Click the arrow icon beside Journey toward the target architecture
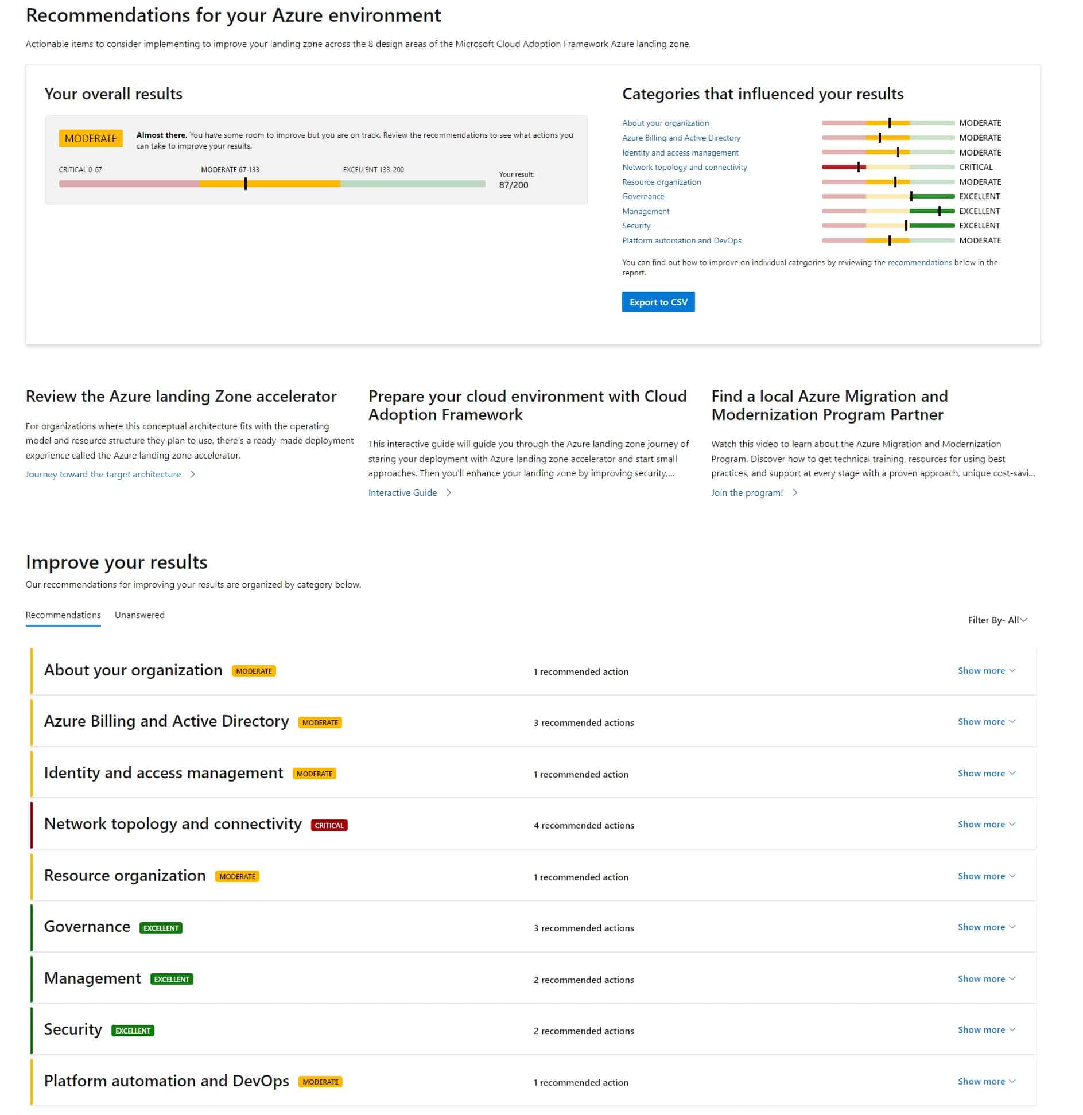 tap(193, 474)
